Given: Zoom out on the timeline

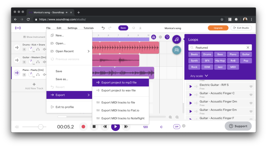Looking at the screenshot, I should [x=177, y=117].
